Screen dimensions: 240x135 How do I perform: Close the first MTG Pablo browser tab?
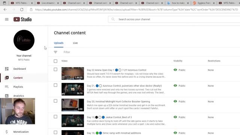pyautogui.click(x=32, y=3)
